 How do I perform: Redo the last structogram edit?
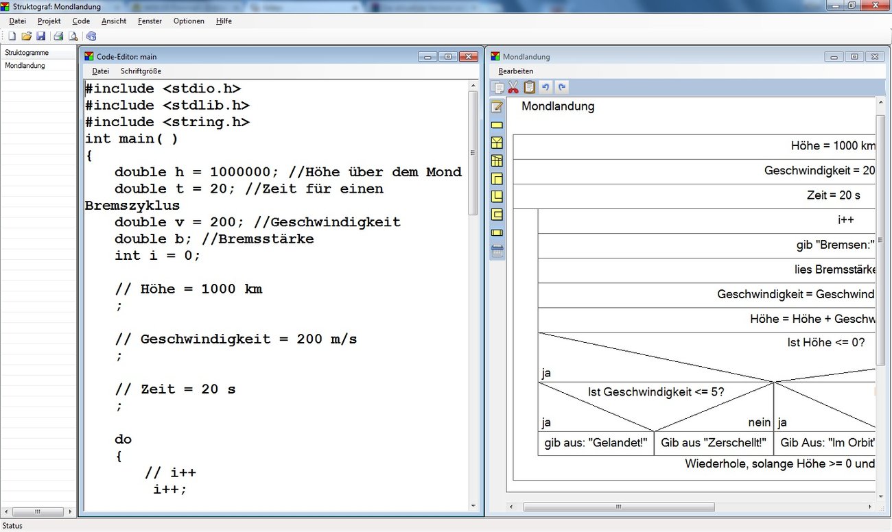pyautogui.click(x=561, y=87)
